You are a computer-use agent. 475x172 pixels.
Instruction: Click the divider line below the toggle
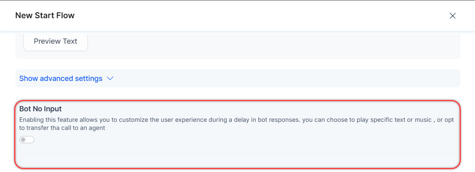(237, 154)
